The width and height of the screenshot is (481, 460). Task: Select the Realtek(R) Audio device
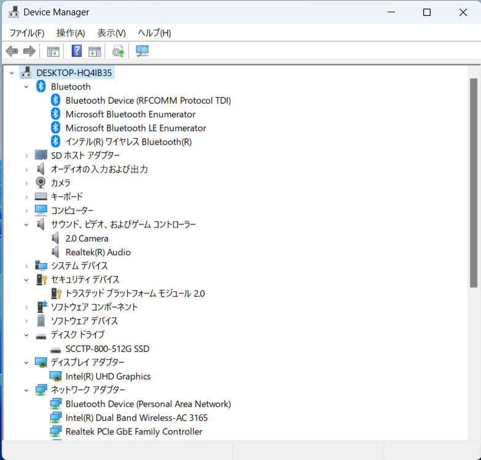(x=98, y=252)
